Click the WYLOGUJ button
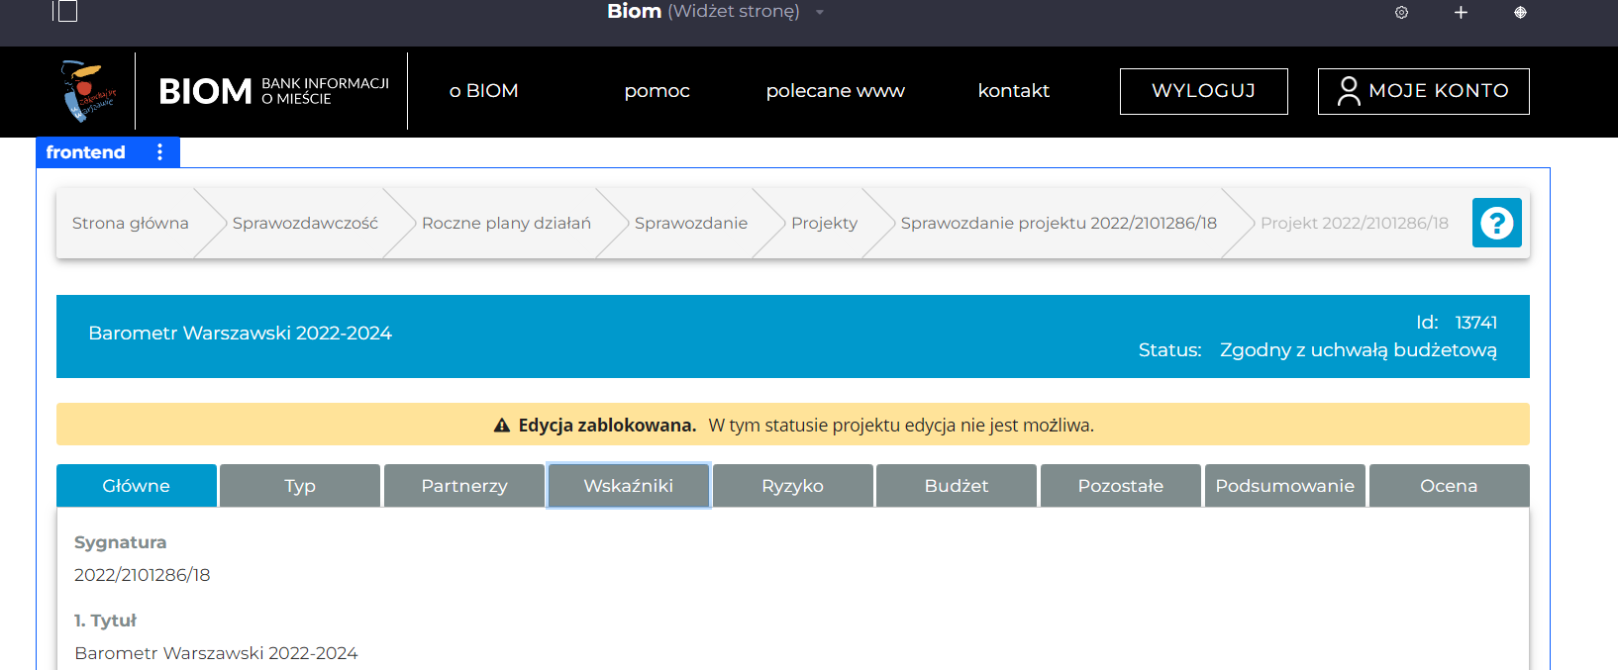Viewport: 1618px width, 670px height. [1203, 91]
